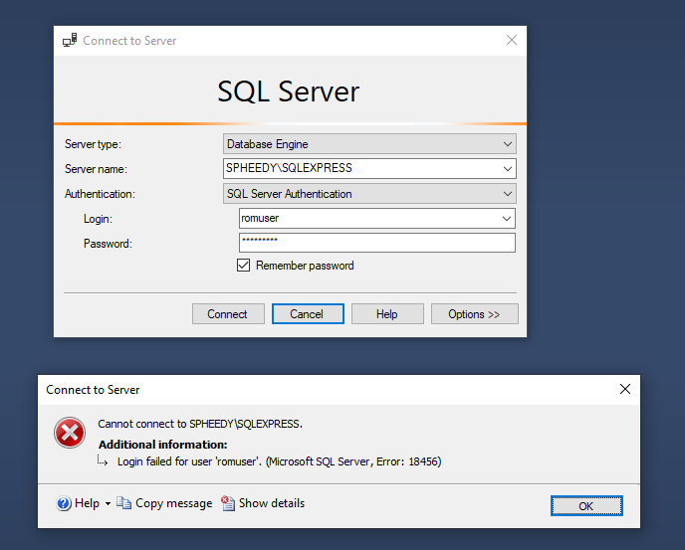
Task: Open the Help dropdown arrow in error dialog
Action: (x=108, y=503)
